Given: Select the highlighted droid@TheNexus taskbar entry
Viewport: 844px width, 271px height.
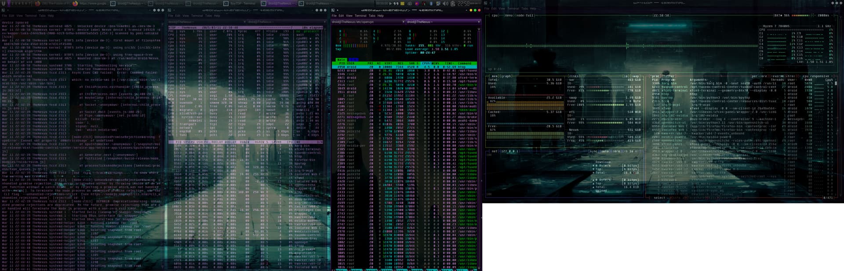Looking at the screenshot, I should click(x=280, y=3).
